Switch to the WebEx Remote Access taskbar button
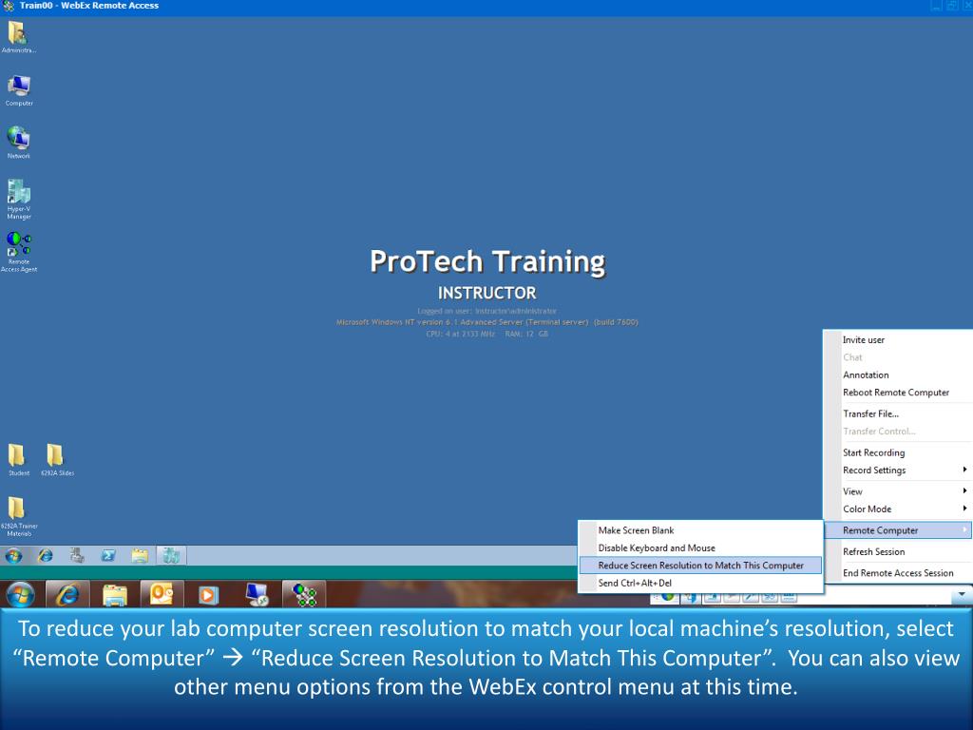The width and height of the screenshot is (973, 730). 304,595
